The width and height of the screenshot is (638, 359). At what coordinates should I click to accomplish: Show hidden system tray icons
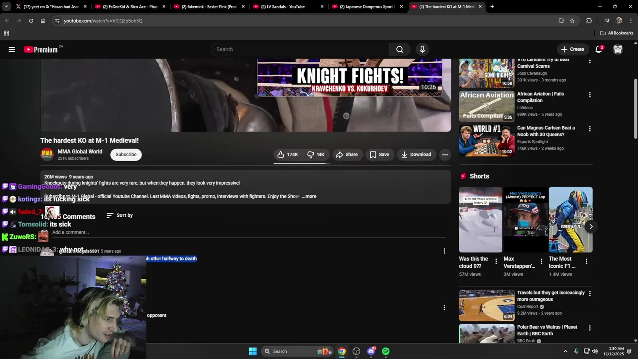565,351
